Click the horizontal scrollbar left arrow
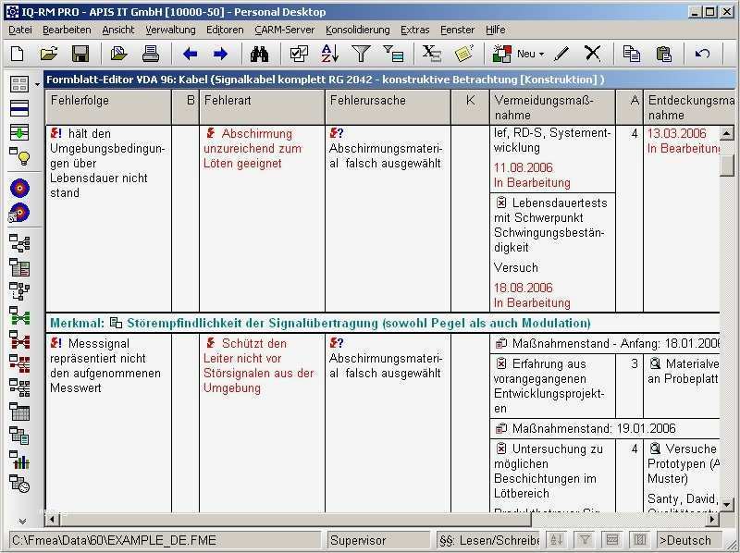Viewport: 740px width, 553px height. point(53,520)
